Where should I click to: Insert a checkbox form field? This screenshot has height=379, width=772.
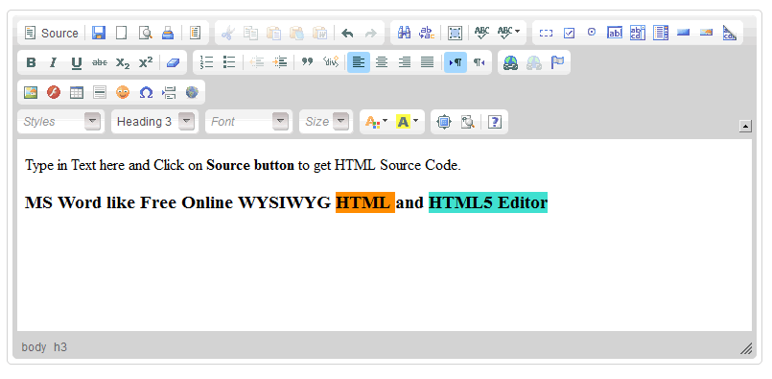[569, 33]
